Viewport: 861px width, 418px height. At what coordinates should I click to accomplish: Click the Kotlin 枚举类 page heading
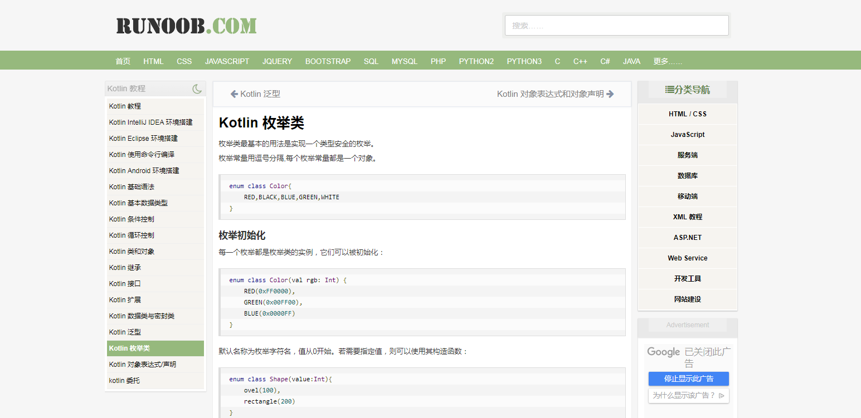point(261,123)
